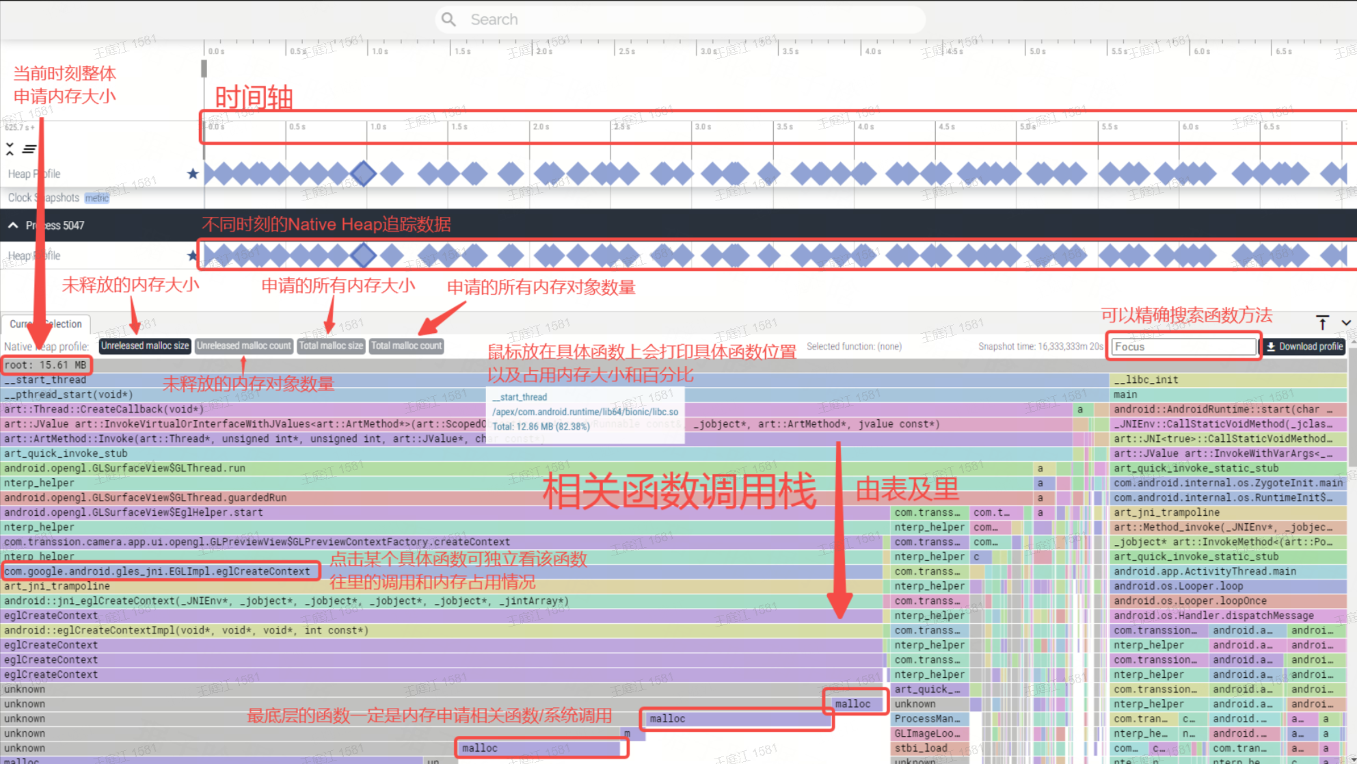Select the android.app.ActivityThread.main frame
Viewport: 1357px width, 764px height.
(x=1228, y=571)
